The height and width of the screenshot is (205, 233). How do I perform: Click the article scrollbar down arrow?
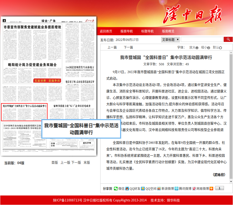click(x=231, y=182)
